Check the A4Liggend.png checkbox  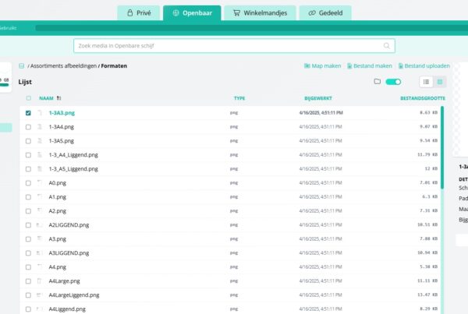[28, 309]
